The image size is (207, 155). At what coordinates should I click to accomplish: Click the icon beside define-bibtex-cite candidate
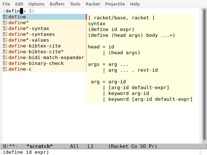click(5, 46)
